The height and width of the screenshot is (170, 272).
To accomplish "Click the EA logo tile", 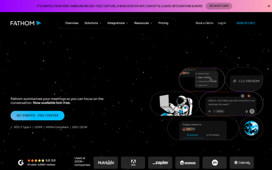I will click(215, 163).
